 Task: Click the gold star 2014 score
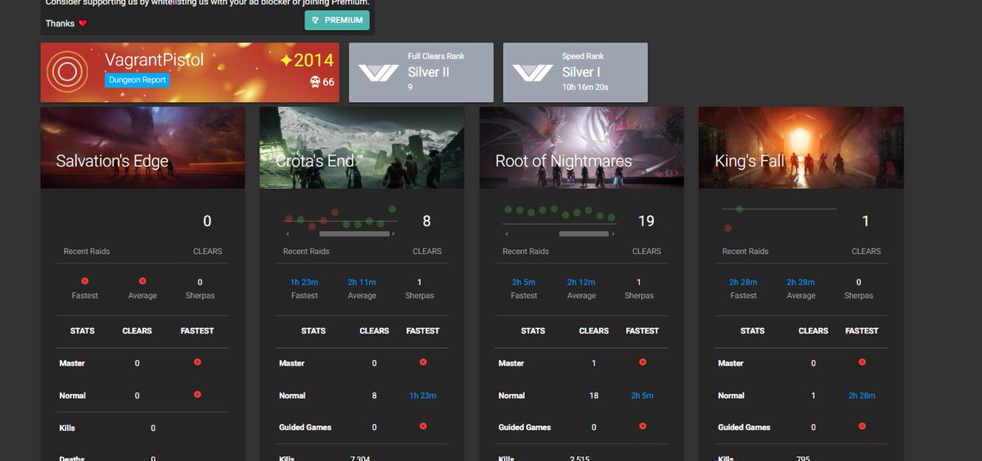(x=307, y=60)
